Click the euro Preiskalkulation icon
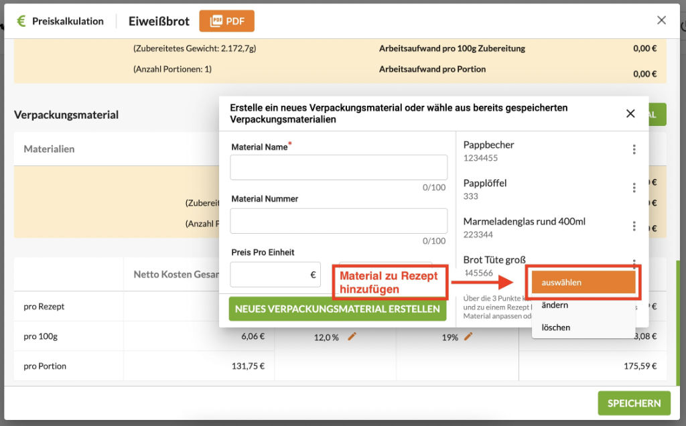This screenshot has width=686, height=426. pos(21,21)
